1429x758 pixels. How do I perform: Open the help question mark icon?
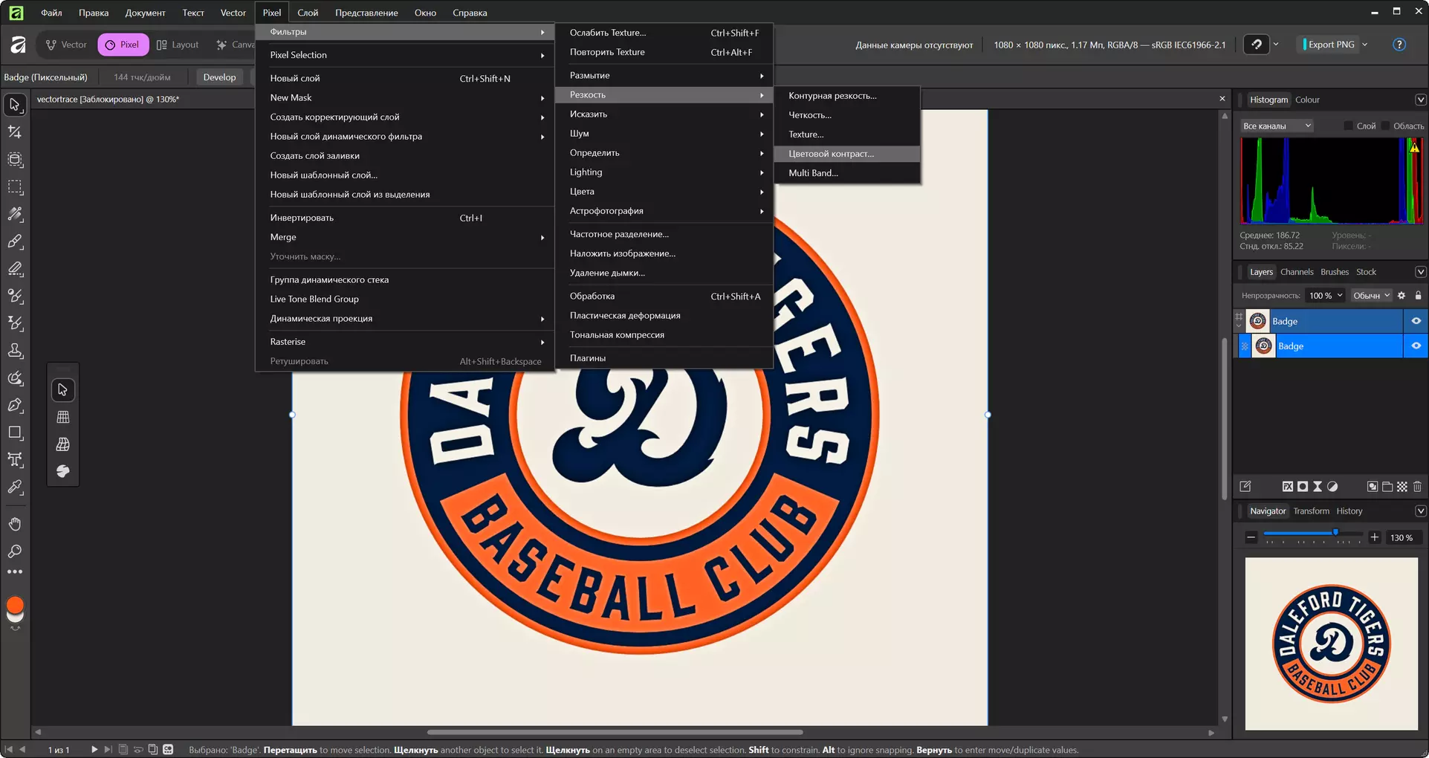[x=1399, y=45]
